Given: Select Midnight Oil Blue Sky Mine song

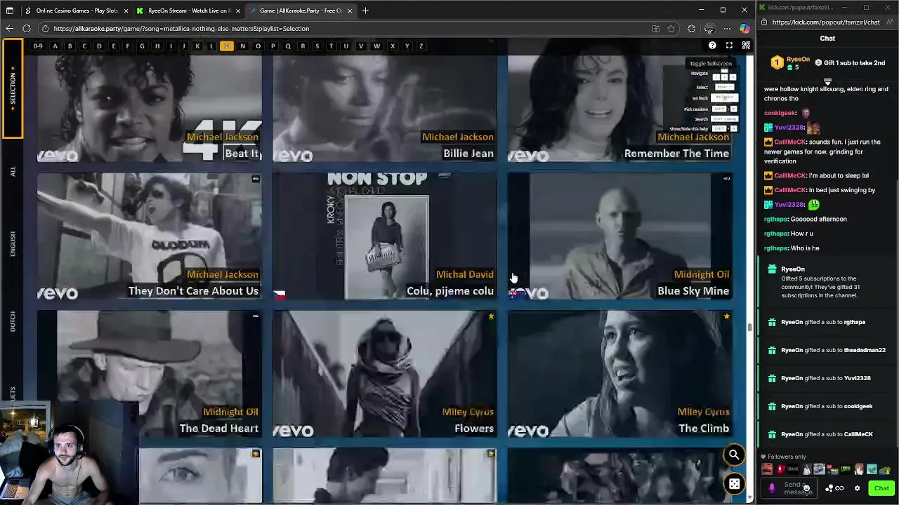Looking at the screenshot, I should (x=619, y=236).
